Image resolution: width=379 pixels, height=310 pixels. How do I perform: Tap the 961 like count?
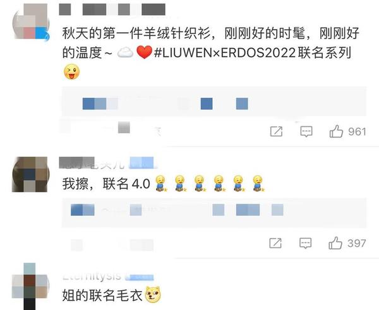tap(358, 132)
